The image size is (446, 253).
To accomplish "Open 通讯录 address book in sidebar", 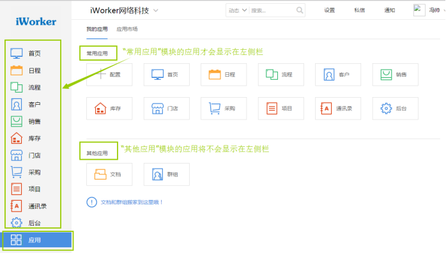I will pos(29,206).
